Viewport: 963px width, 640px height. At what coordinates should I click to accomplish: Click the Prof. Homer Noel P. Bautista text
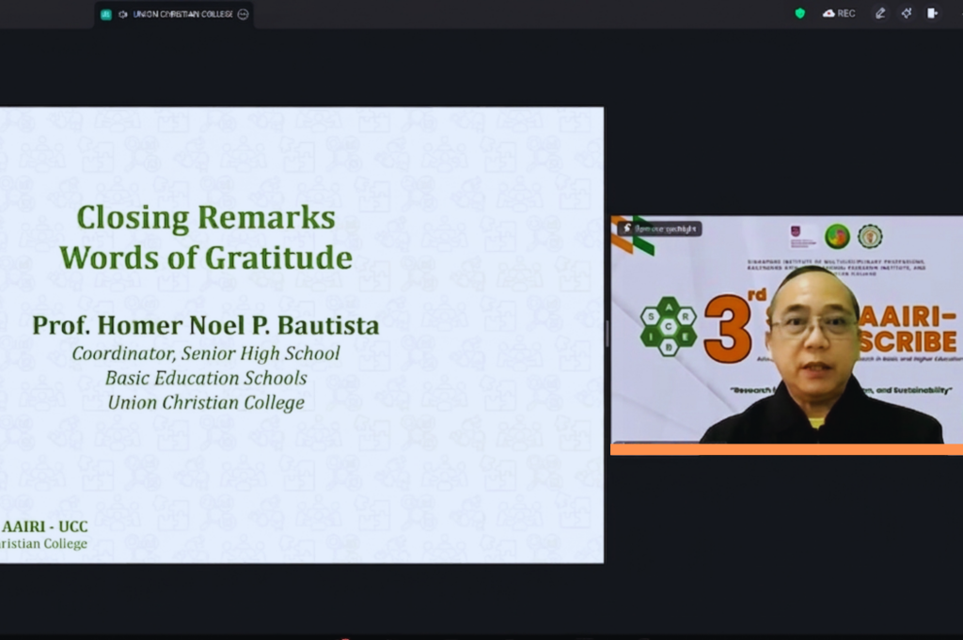pyautogui.click(x=205, y=325)
